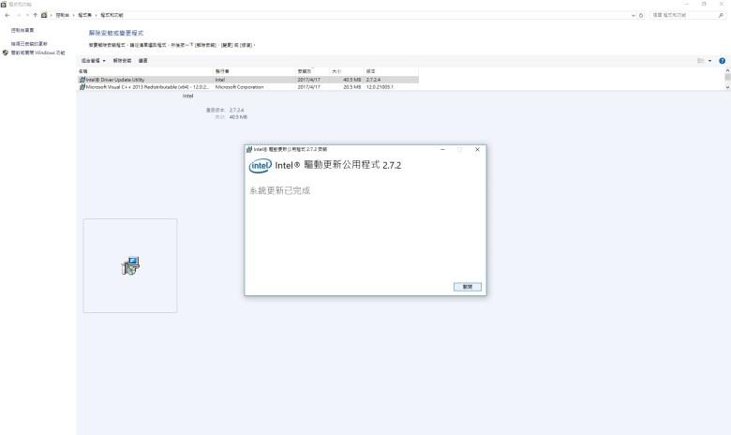Go back with the back arrow
This screenshot has height=435, width=731.
7,15
